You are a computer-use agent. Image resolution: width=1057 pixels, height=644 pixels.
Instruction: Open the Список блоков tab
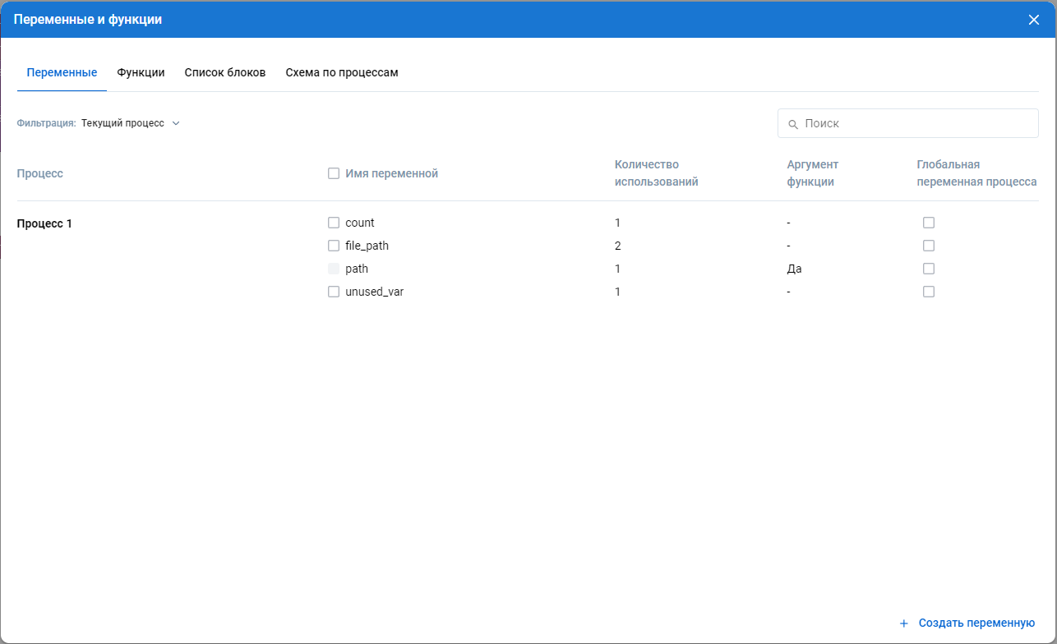[225, 72]
